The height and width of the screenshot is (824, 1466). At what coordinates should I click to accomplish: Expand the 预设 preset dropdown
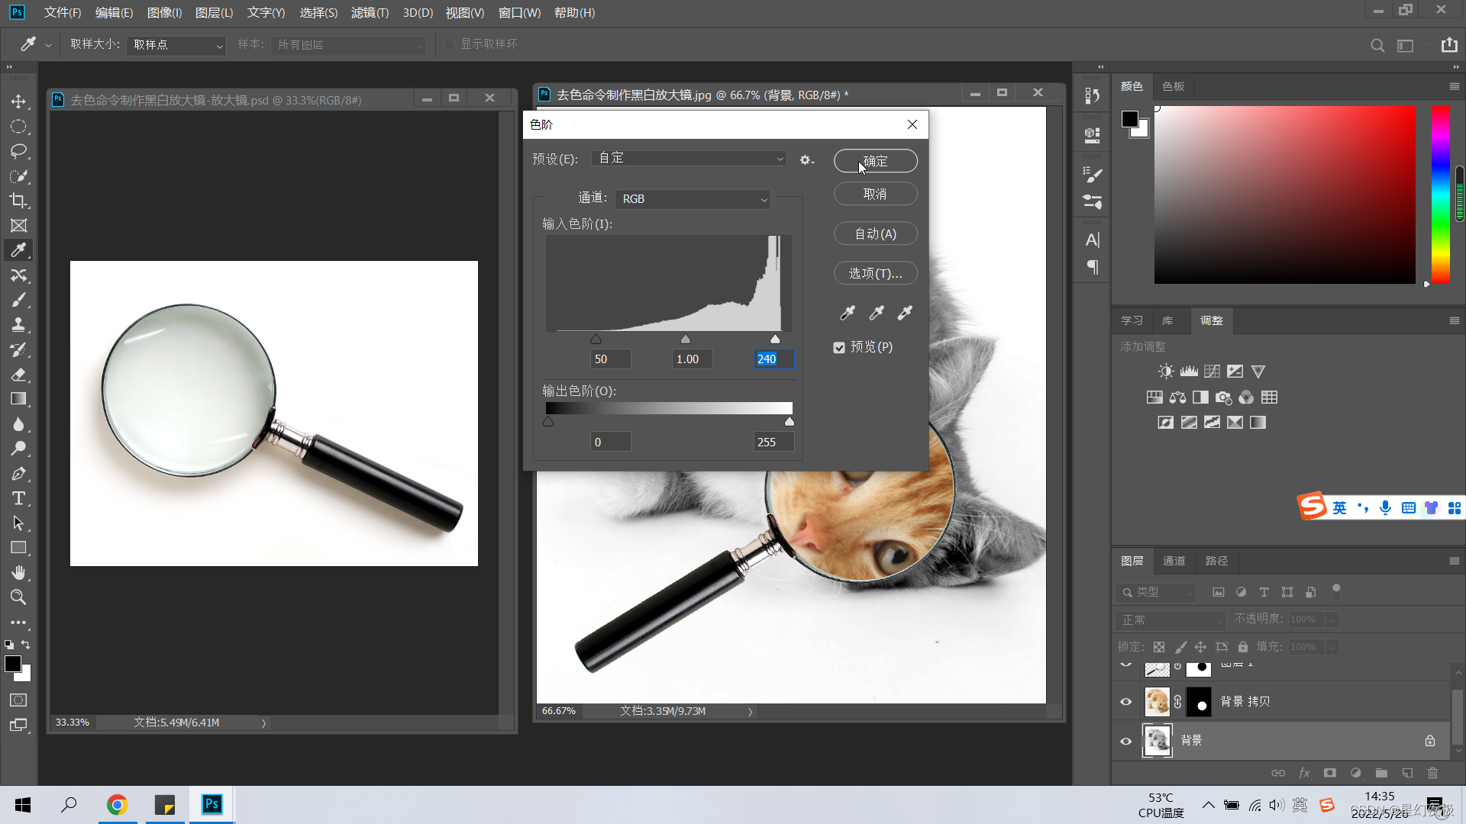[689, 158]
